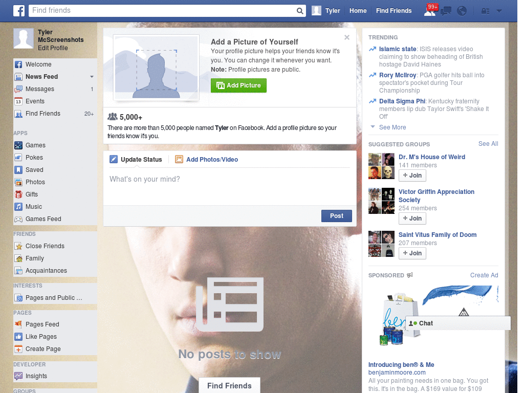Open Pages and Public feed icon
This screenshot has width=524, height=393.
tap(18, 298)
